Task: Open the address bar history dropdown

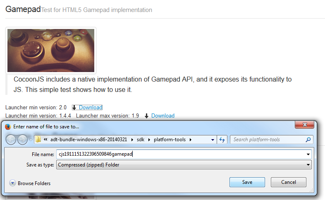Action: [x=213, y=140]
